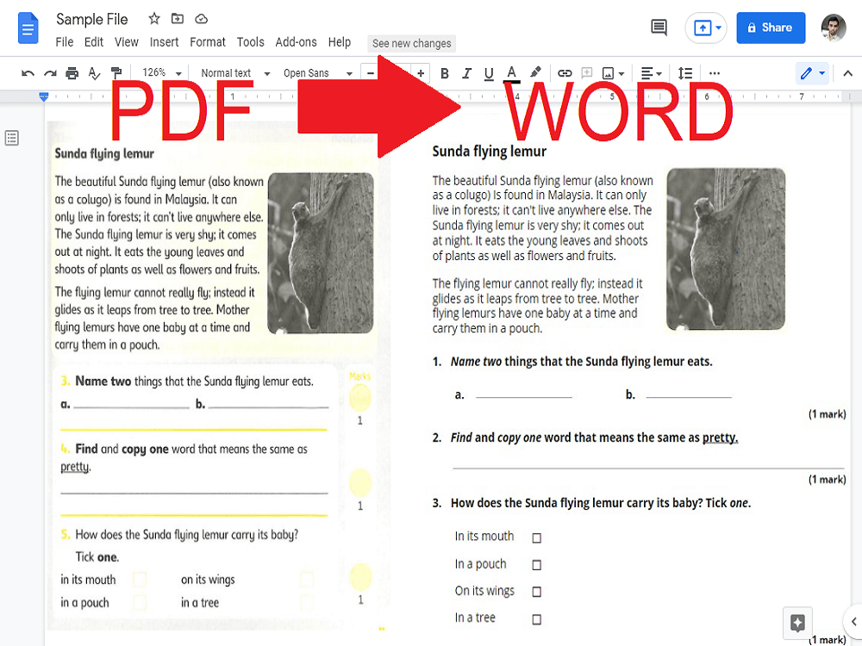Viewport: 862px width, 646px height.
Task: Open the Edit menu
Action: pyautogui.click(x=93, y=42)
